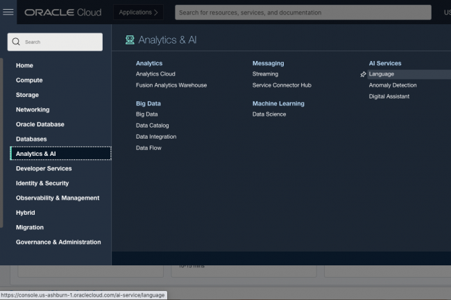Open Fusion Analytics Warehouse

pos(171,85)
